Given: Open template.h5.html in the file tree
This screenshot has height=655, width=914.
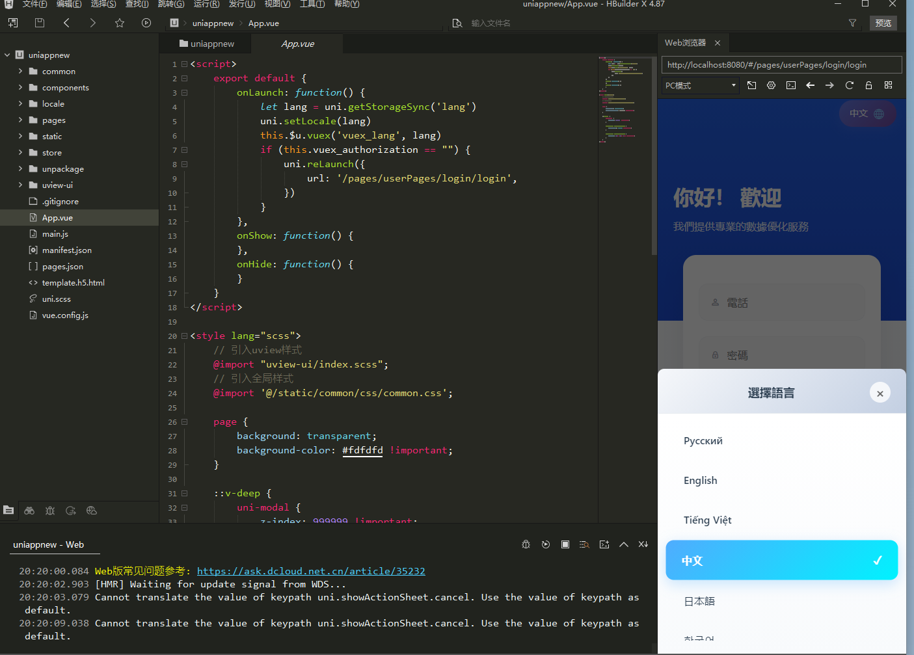Looking at the screenshot, I should pos(73,283).
